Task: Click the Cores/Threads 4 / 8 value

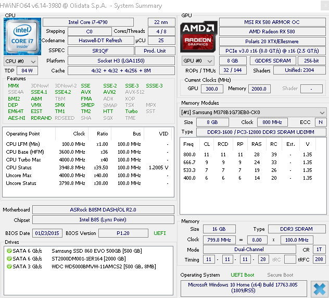Action: [x=161, y=31]
